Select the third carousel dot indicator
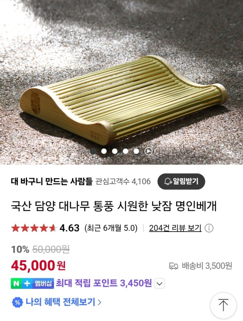 115,151
